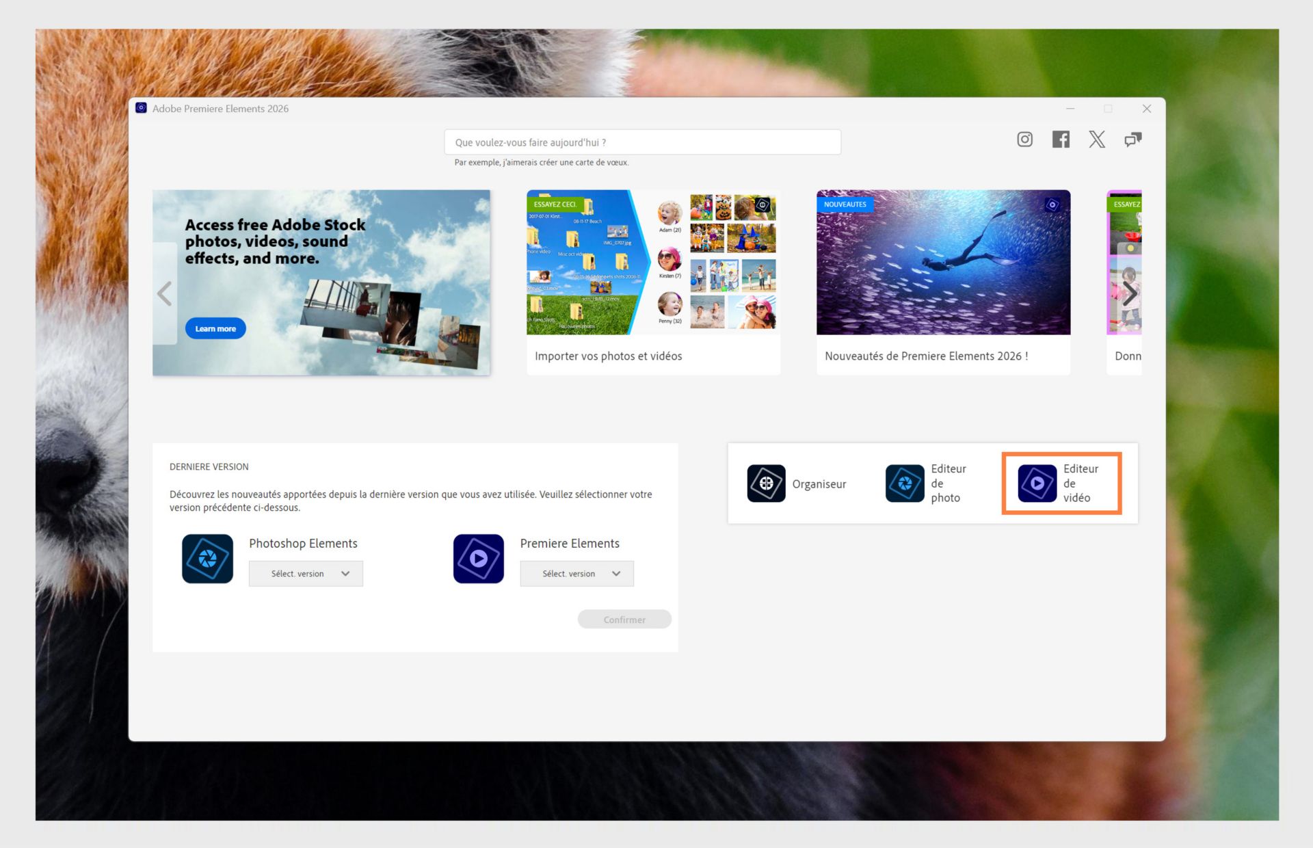Click the feedback chat bubbles icon
Viewport: 1313px width, 848px height.
click(1132, 140)
